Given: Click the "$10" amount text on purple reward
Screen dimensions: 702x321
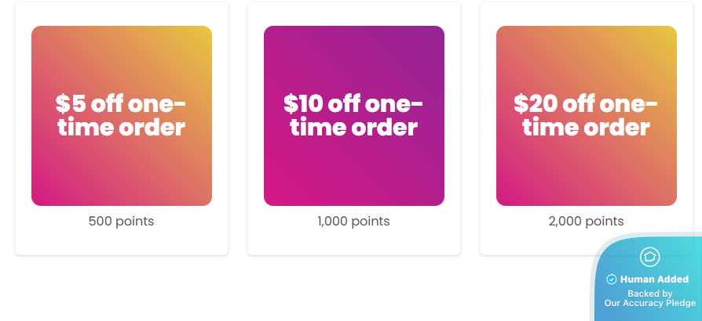Looking at the screenshot, I should click(x=302, y=104).
